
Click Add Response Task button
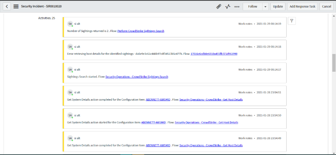click(302, 7)
